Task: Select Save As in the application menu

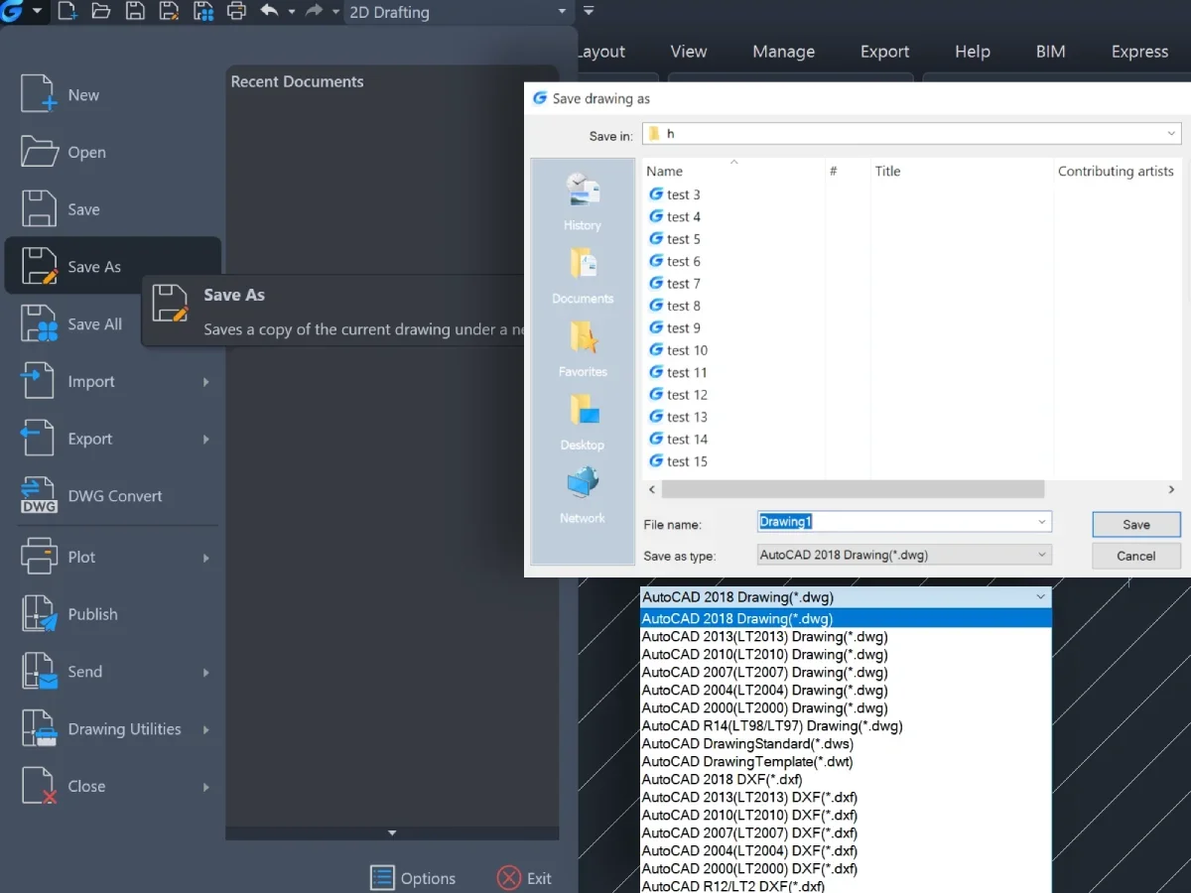Action: [112, 266]
